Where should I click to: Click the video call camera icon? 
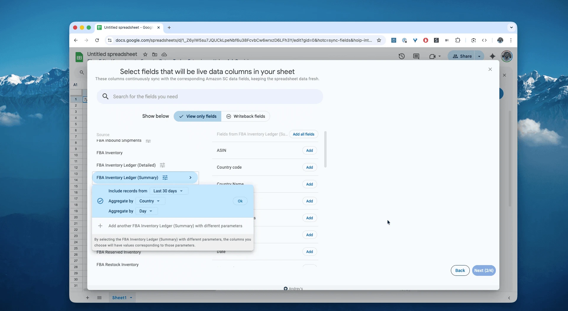coord(432,56)
